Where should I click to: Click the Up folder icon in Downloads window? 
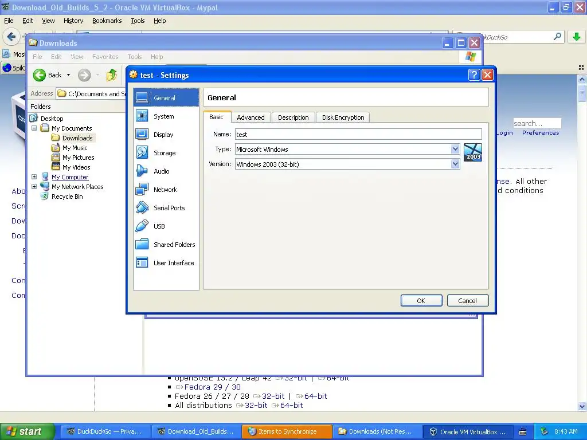(111, 75)
